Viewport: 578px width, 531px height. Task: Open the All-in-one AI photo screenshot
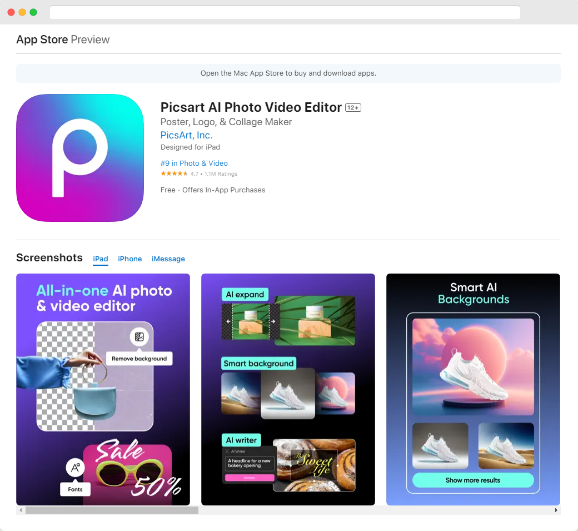coord(103,389)
